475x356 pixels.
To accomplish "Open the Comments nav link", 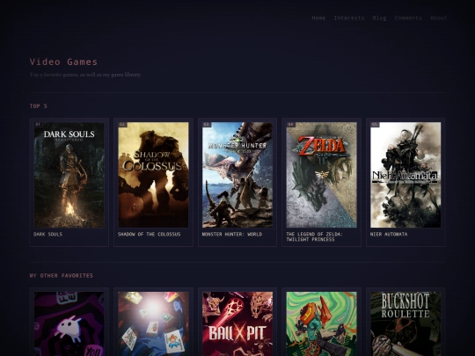I will 408,18.
